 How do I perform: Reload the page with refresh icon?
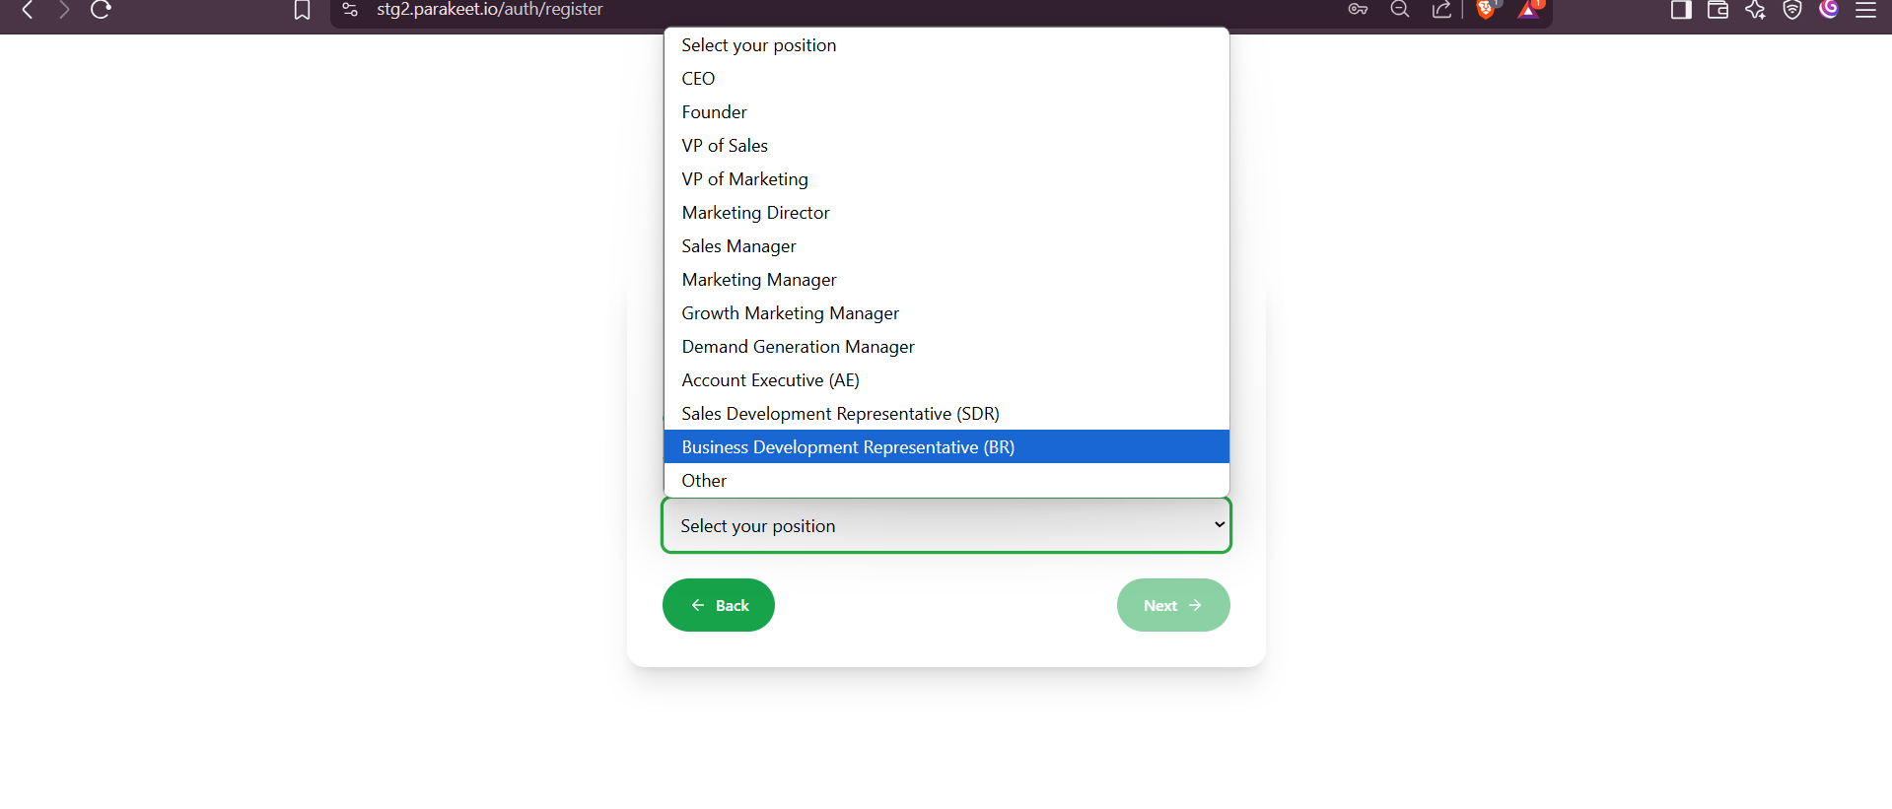point(101,10)
